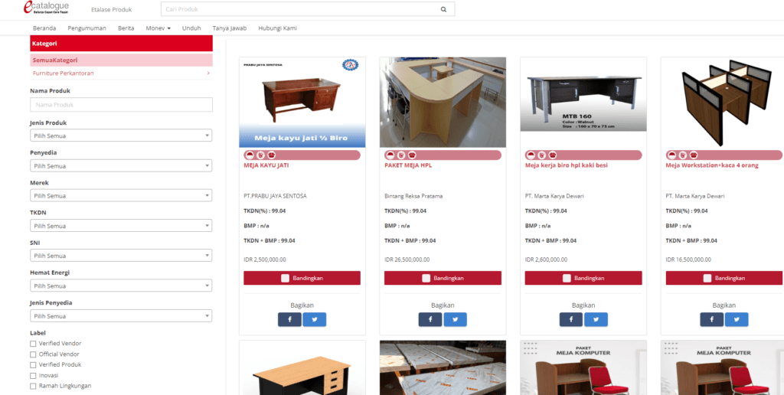Expand the Monev menu
784x395 pixels.
coord(158,28)
